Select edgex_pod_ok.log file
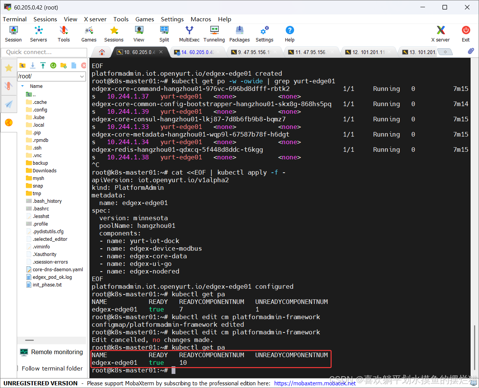Screen dimensions: 479x388 [52, 277]
